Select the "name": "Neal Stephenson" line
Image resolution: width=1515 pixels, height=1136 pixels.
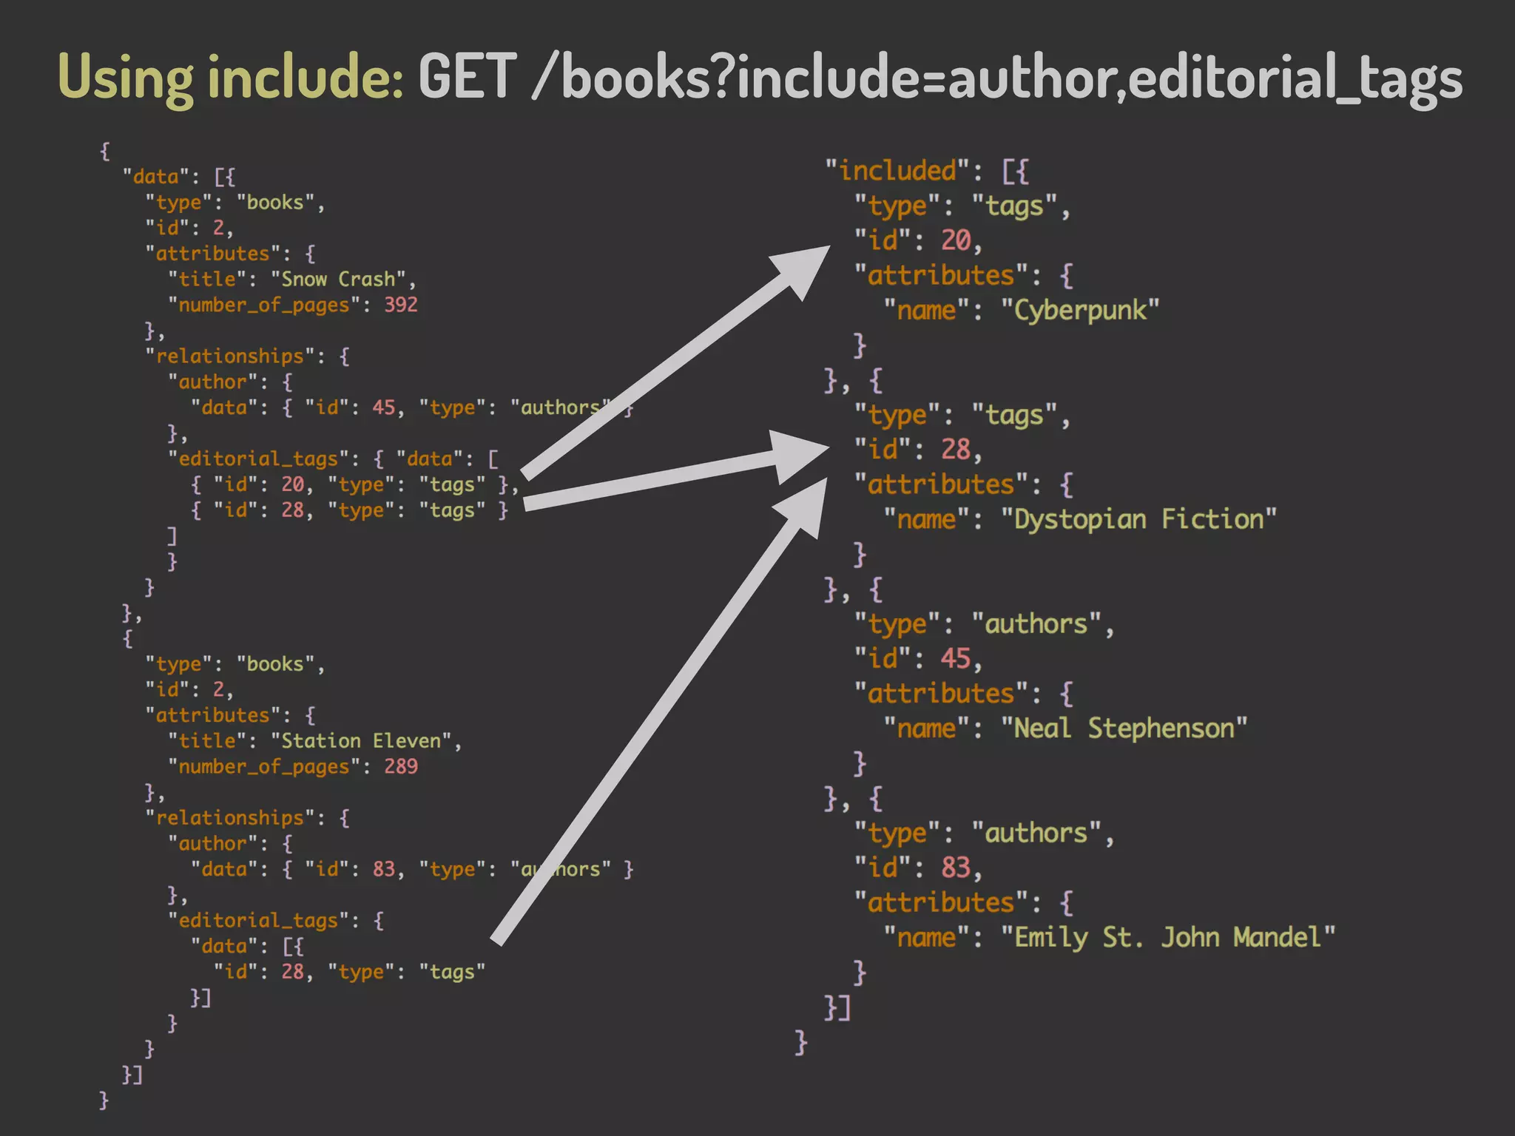pos(1066,729)
